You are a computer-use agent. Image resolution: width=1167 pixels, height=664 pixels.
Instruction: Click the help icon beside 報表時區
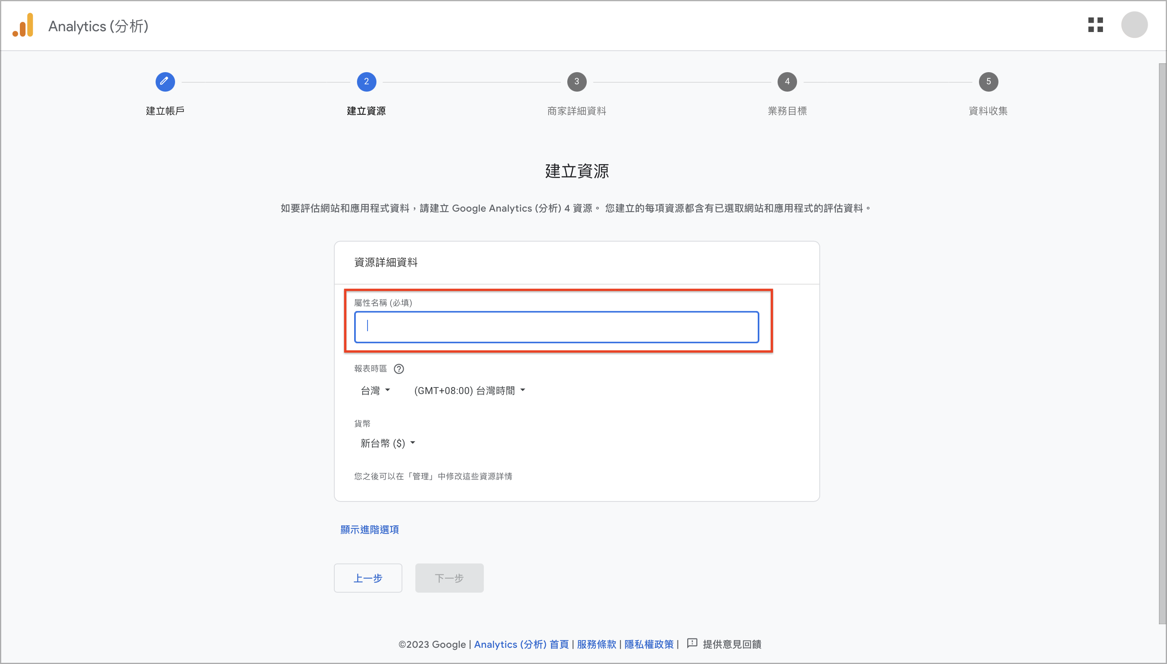point(399,368)
